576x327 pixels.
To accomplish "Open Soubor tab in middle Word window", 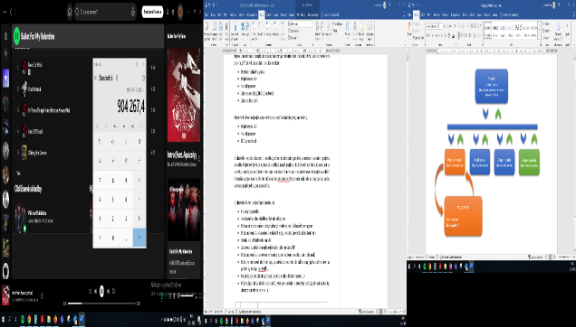I will click(206, 14).
